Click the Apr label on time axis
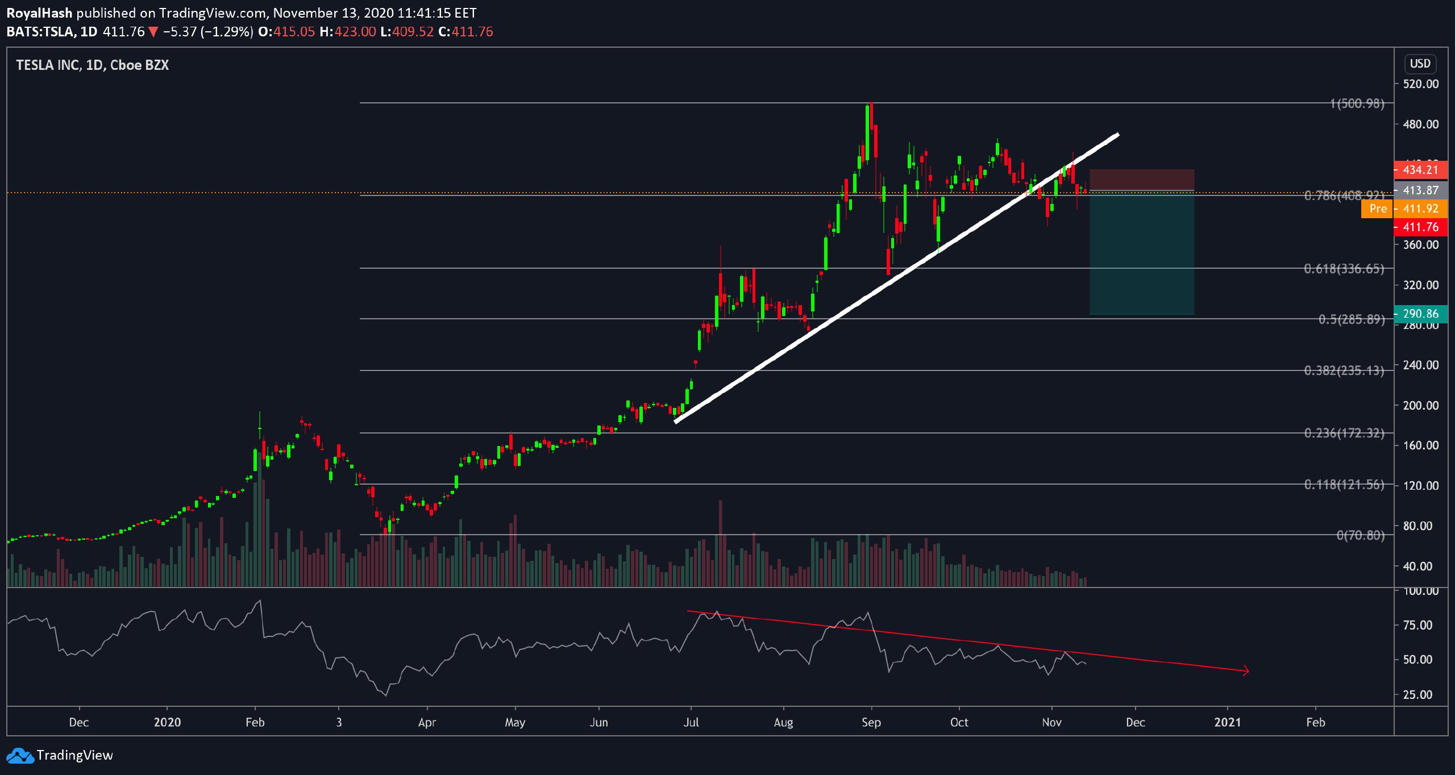This screenshot has height=775, width=1455. coord(427,722)
